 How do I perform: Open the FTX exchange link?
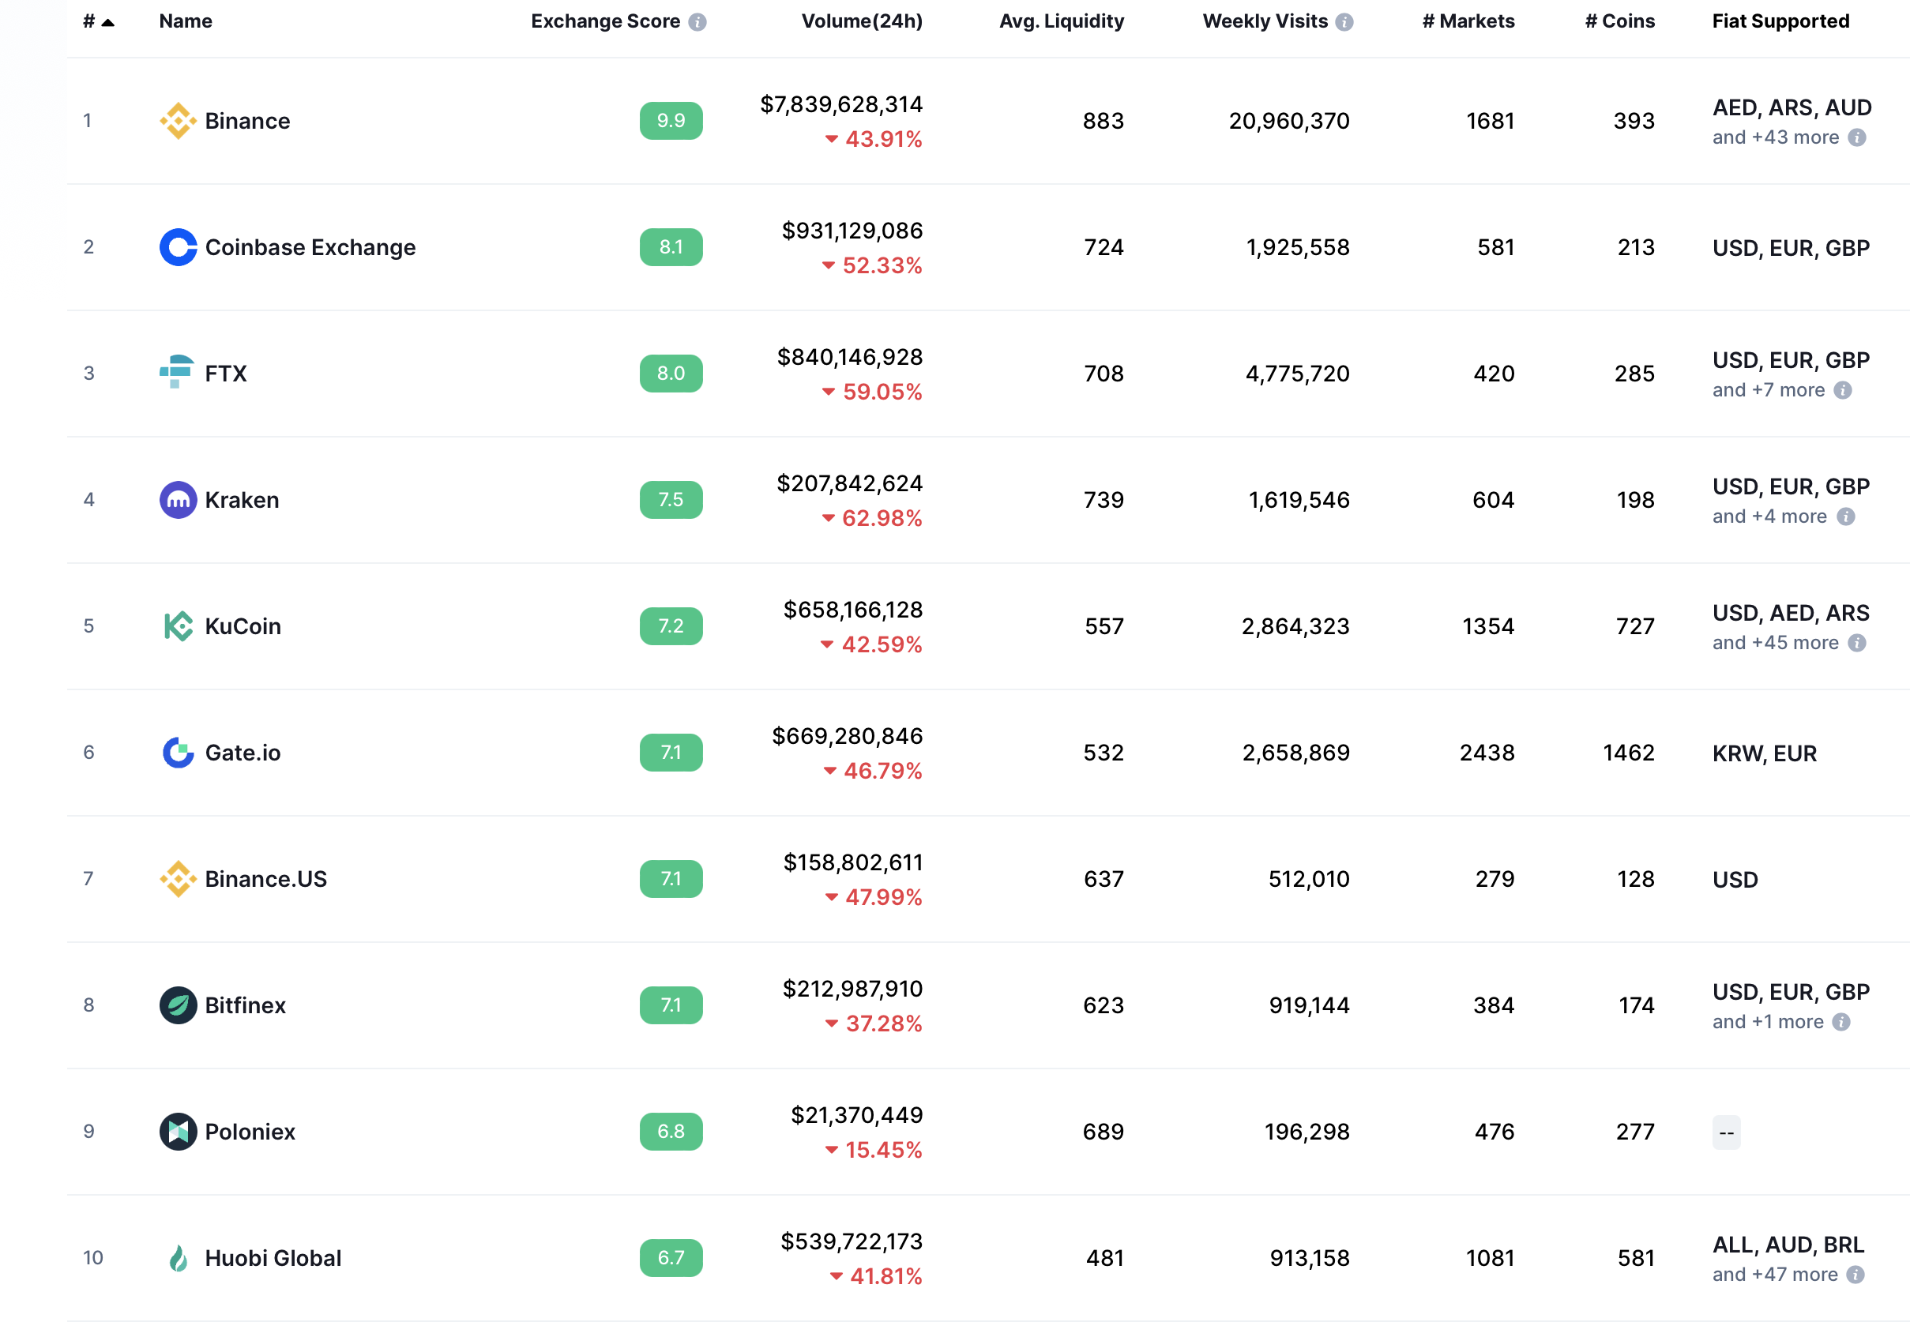[226, 374]
